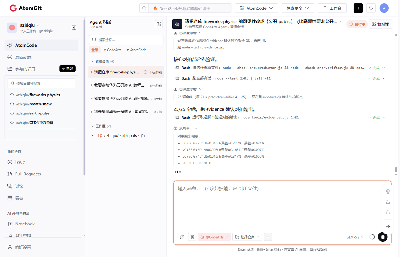The height and width of the screenshot is (257, 400).
Task: Click the arrow icon on the right rail
Action: [x=388, y=226]
